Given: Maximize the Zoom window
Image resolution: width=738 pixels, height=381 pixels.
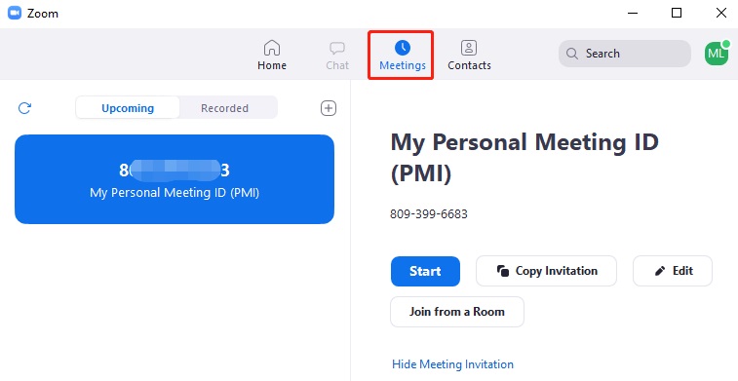Looking at the screenshot, I should (677, 14).
